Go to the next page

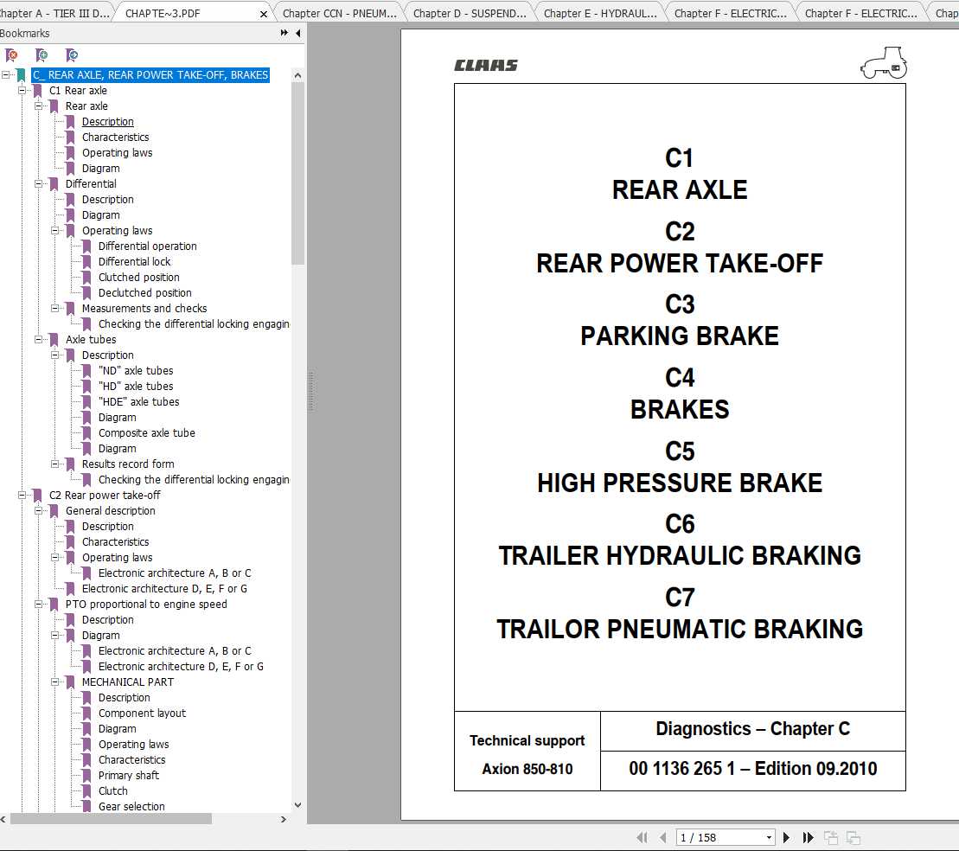tap(786, 837)
